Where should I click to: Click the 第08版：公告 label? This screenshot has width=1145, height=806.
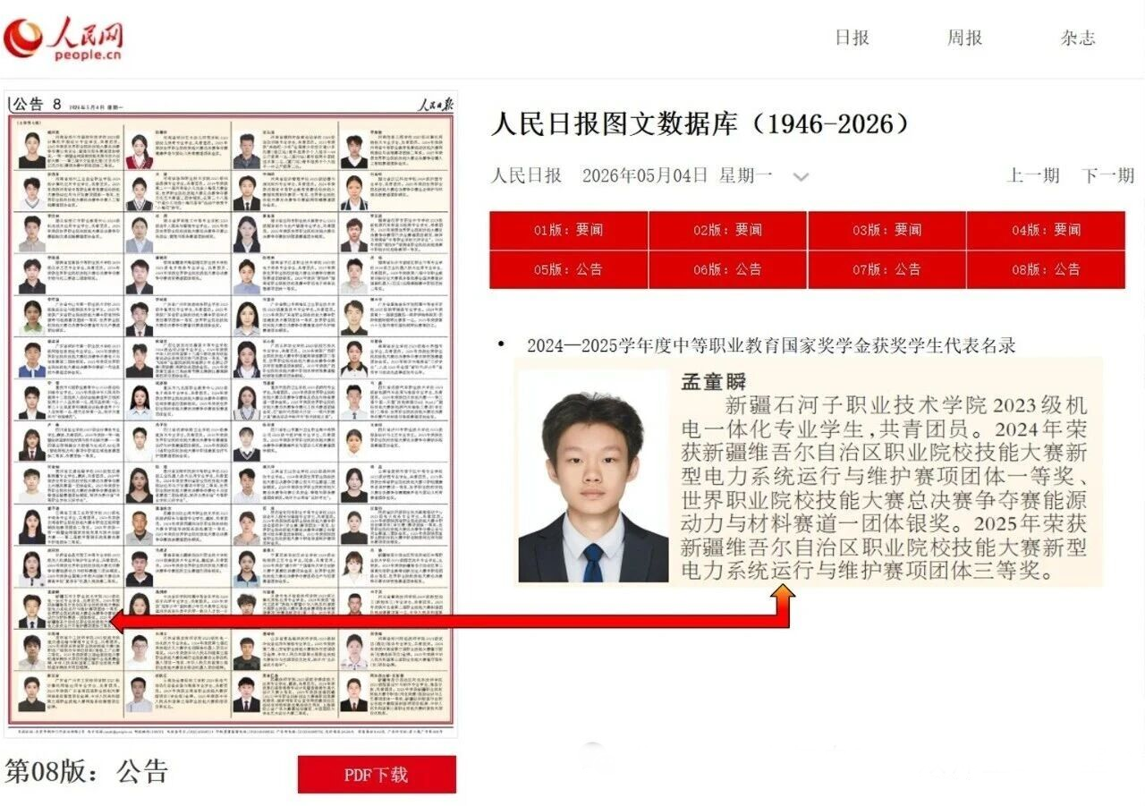point(87,771)
